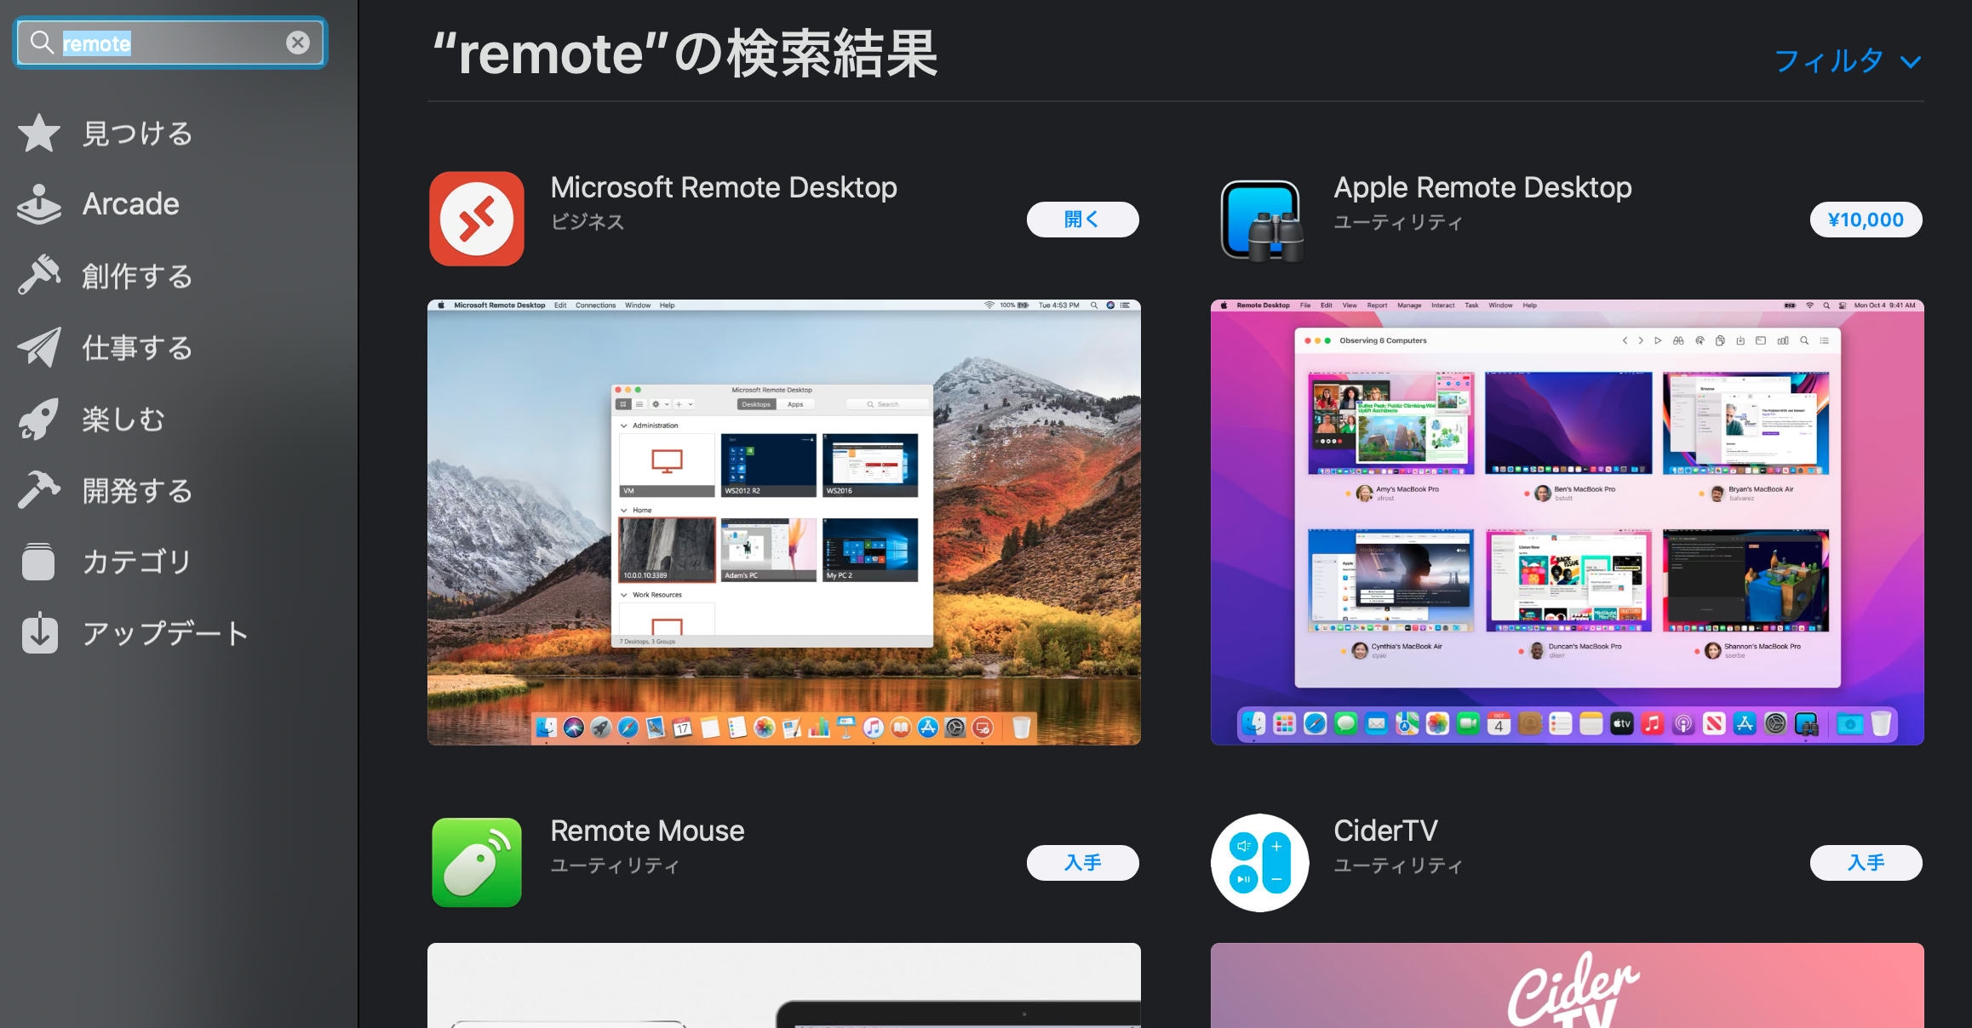View the CiderTV preview image

point(1568,985)
